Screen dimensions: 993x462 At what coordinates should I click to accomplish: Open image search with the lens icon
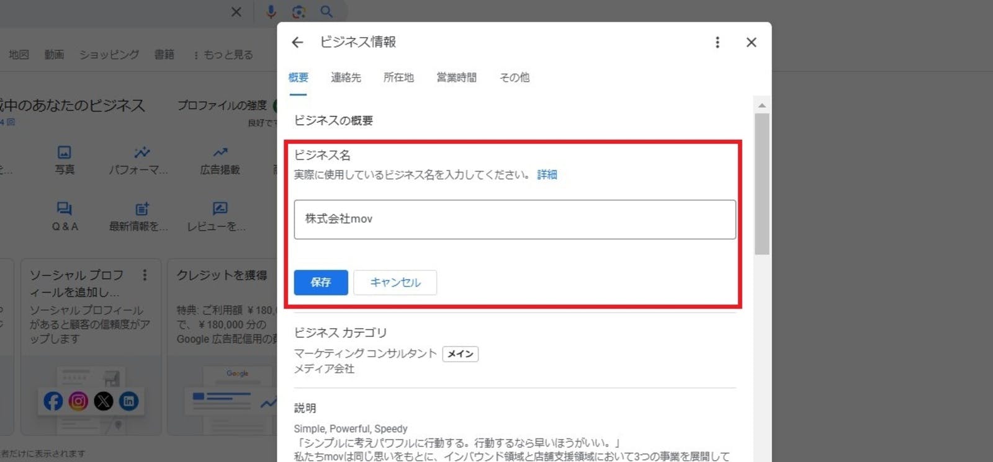coord(299,12)
